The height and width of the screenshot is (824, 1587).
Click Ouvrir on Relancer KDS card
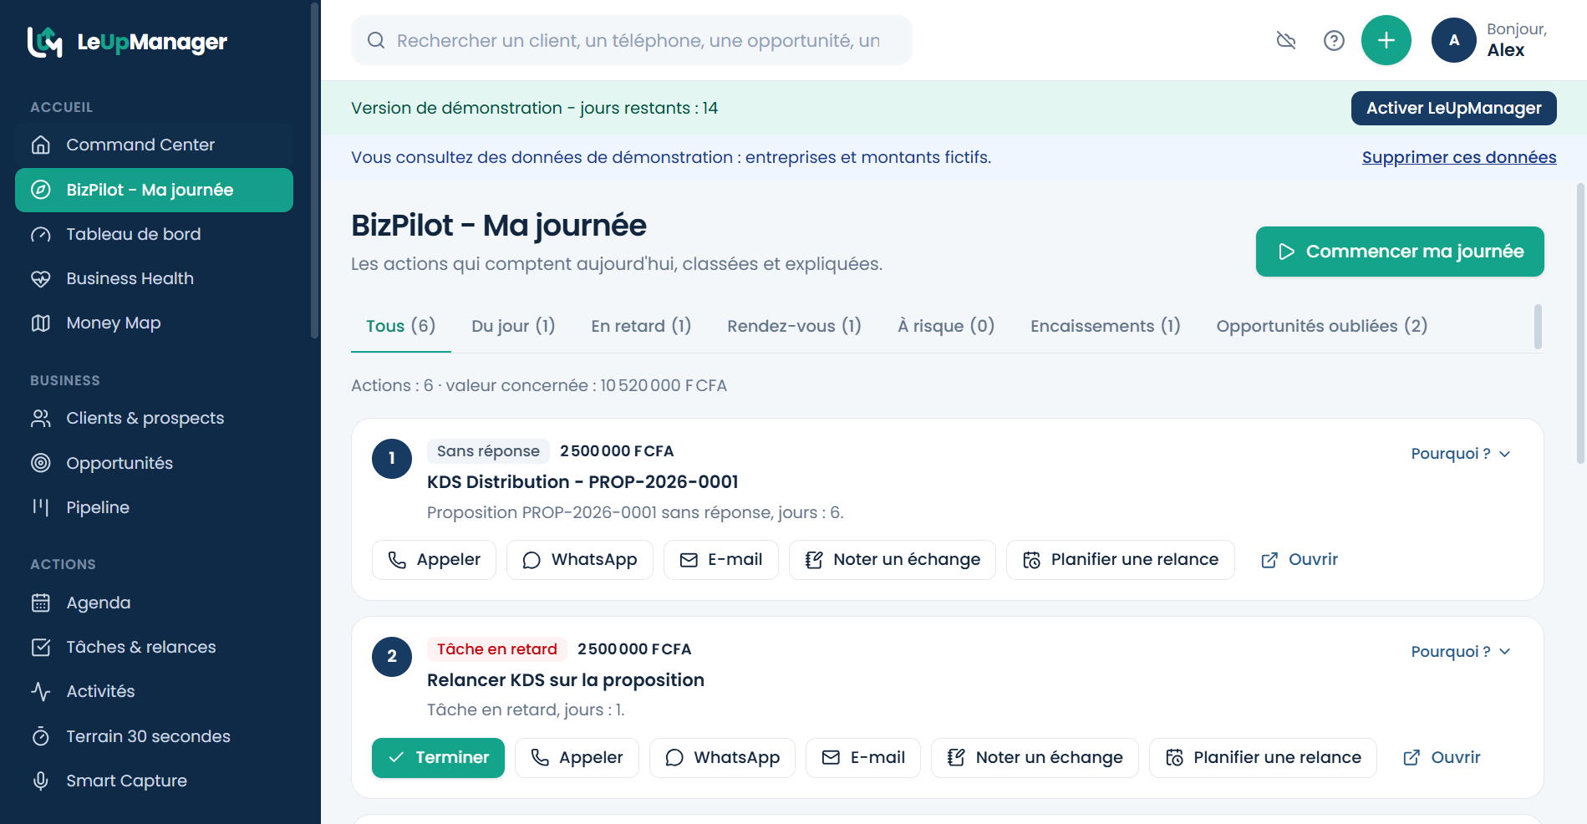click(x=1442, y=758)
